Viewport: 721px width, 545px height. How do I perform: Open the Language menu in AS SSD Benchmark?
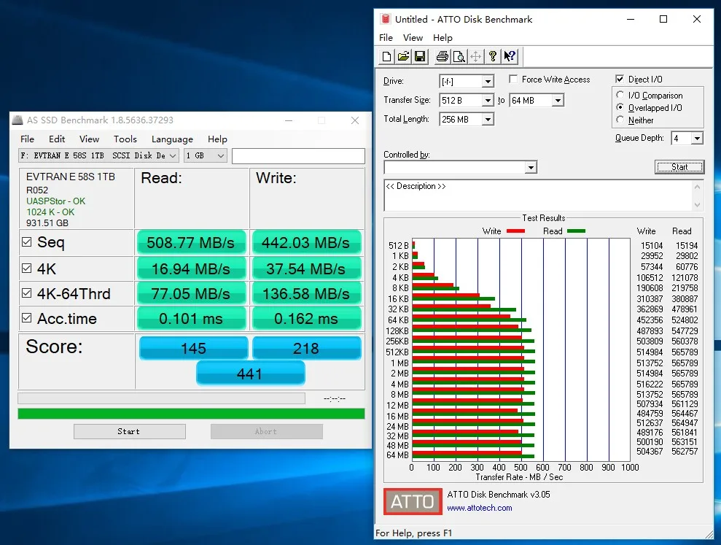click(x=173, y=139)
